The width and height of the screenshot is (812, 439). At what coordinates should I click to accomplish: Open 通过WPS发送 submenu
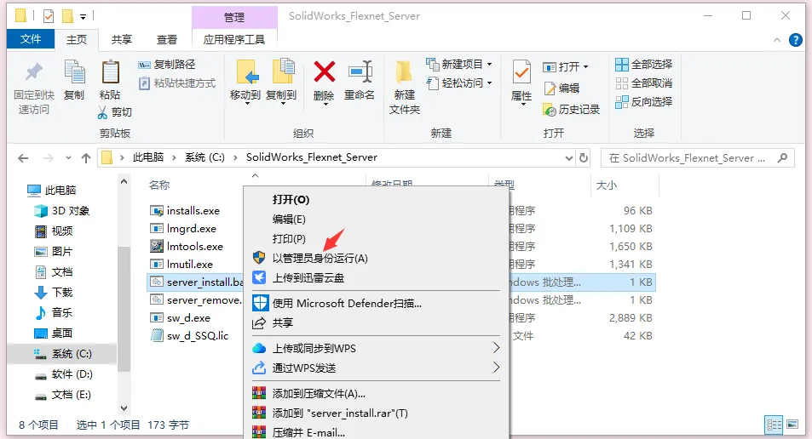coord(376,368)
